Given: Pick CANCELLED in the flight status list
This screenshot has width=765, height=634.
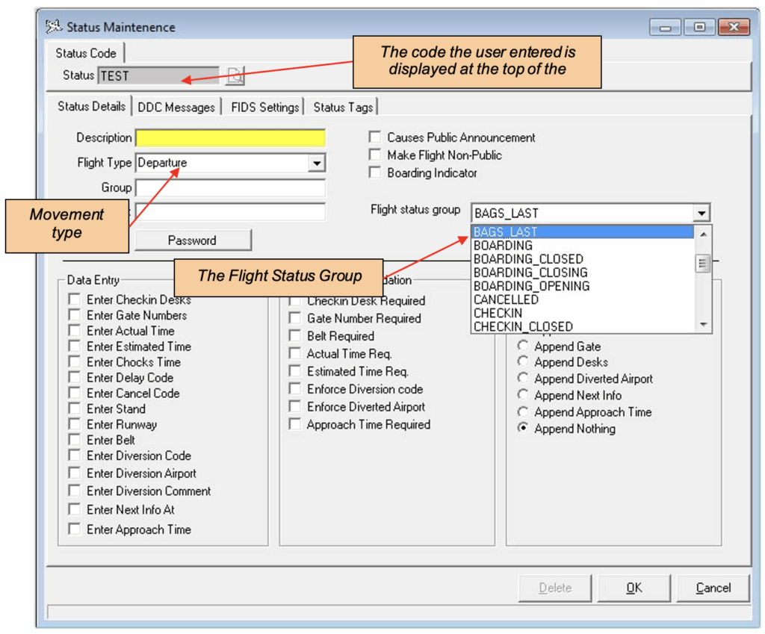Looking at the screenshot, I should 506,299.
